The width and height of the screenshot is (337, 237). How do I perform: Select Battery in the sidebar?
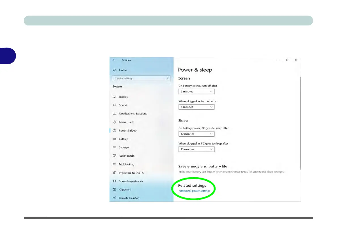[x=123, y=139]
